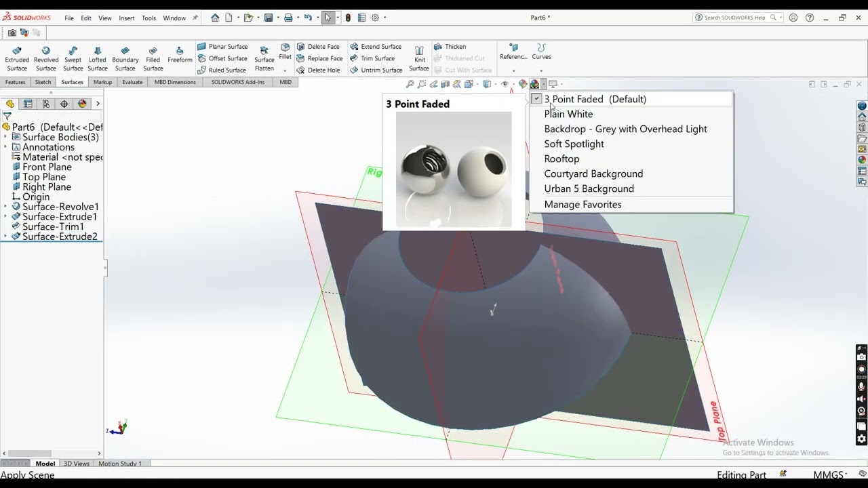Open the Tools menu
The image size is (868, 488).
tap(149, 18)
